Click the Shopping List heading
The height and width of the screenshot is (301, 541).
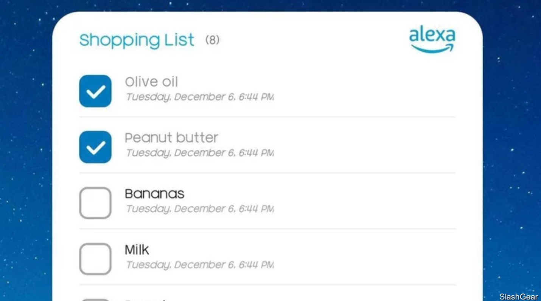tap(137, 40)
